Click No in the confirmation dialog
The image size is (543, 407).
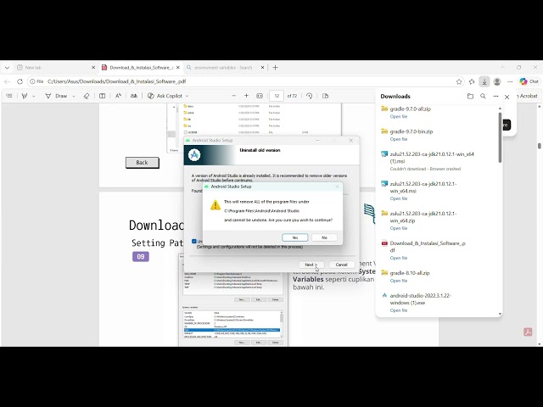[324, 237]
